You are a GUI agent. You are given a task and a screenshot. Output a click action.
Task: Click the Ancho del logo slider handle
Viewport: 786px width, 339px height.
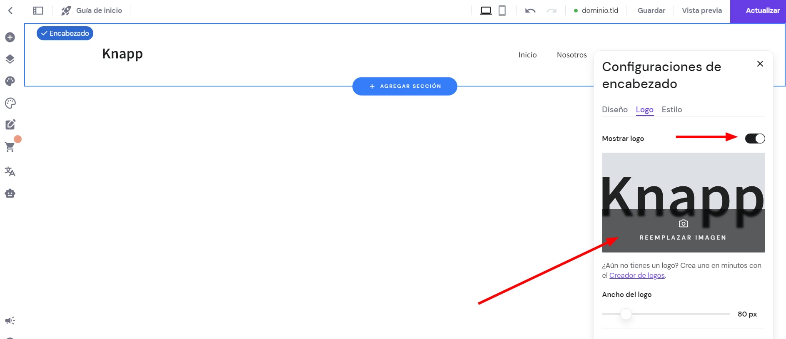pyautogui.click(x=626, y=314)
